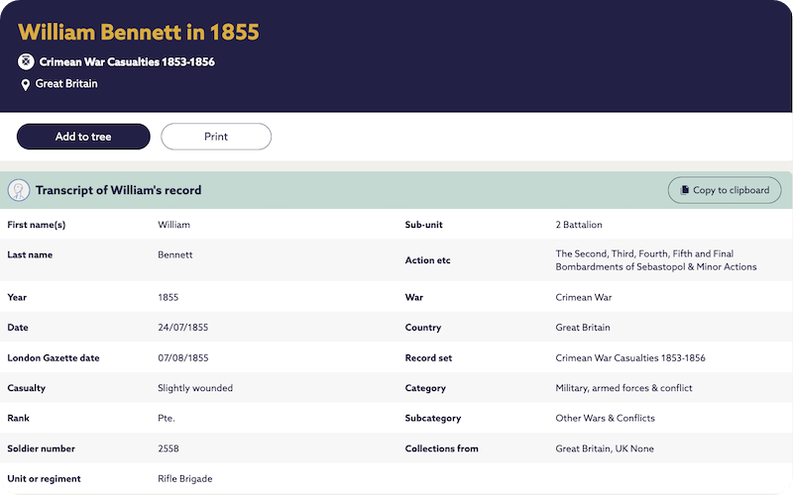Click the transcript portrait icon
793x495 pixels.
[x=19, y=190]
